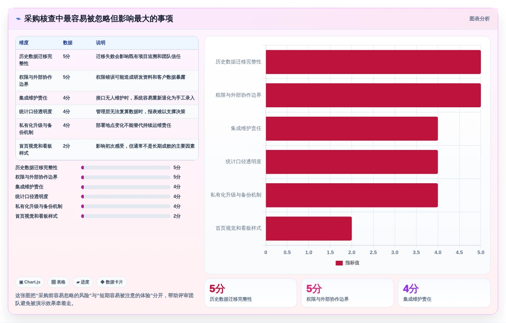The image size is (506, 323).
Task: Select the 数据卡片 chip
Action: click(x=112, y=282)
